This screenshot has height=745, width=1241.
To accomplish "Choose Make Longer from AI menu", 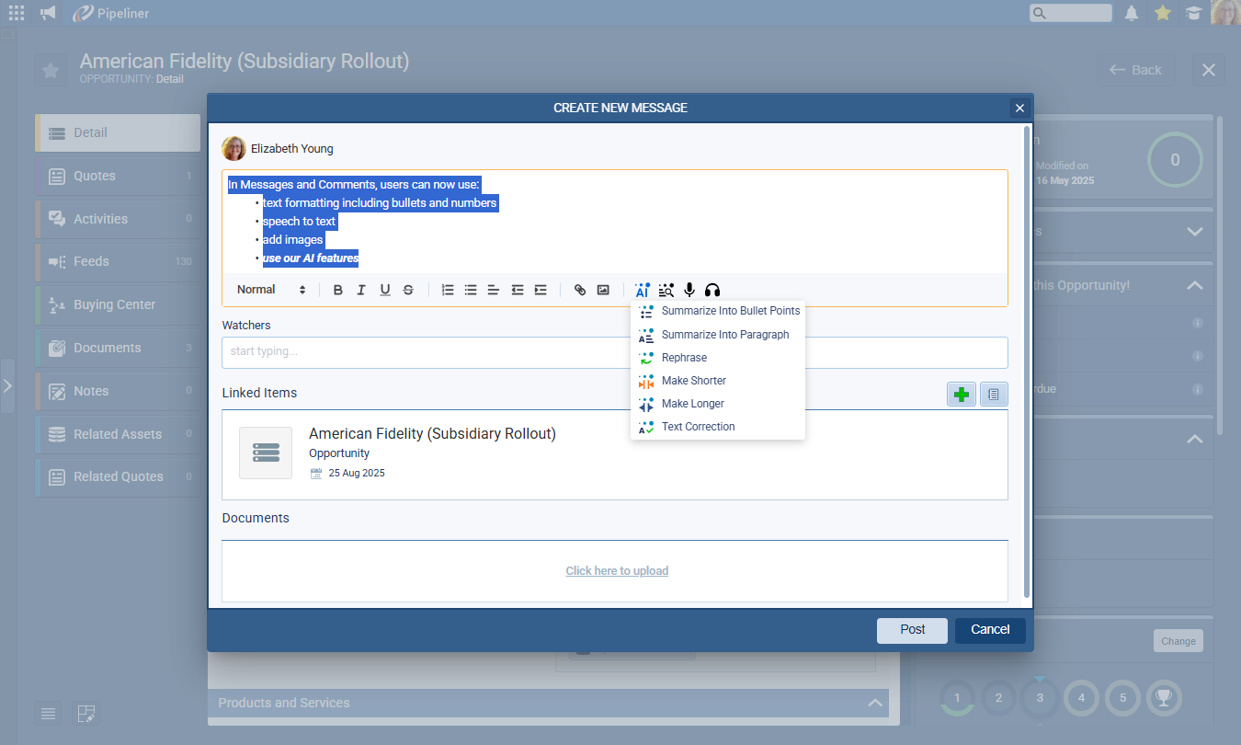I will point(718,404).
